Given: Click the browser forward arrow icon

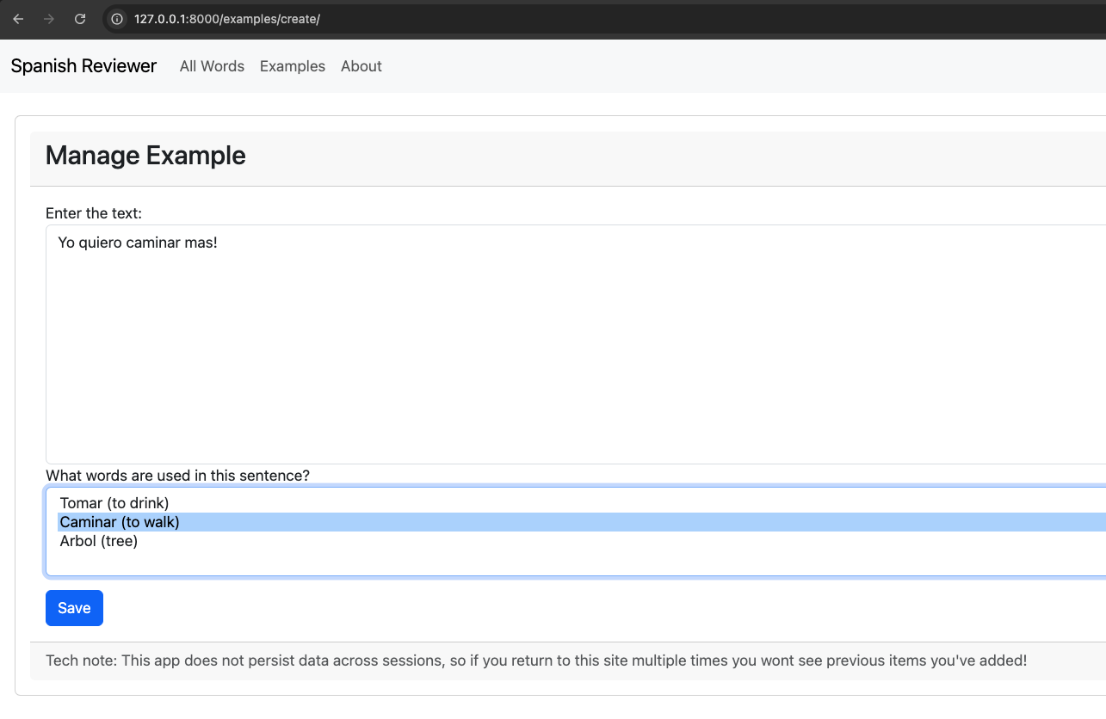Looking at the screenshot, I should click(x=48, y=18).
